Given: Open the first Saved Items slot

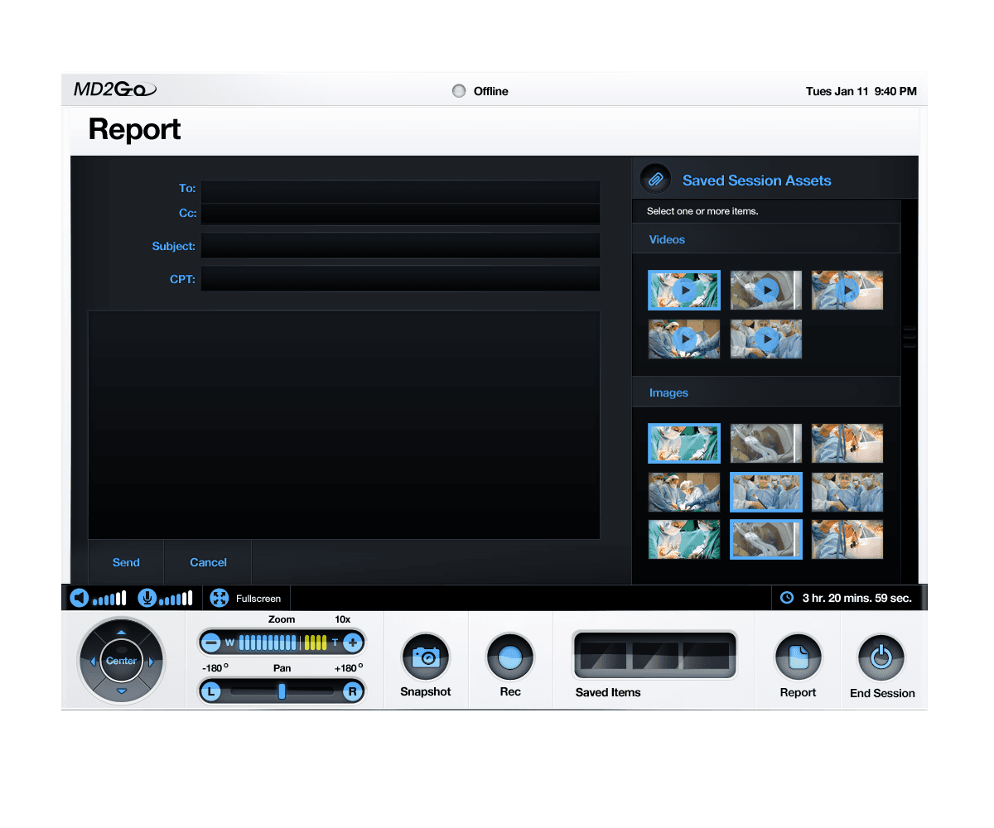Looking at the screenshot, I should (602, 656).
